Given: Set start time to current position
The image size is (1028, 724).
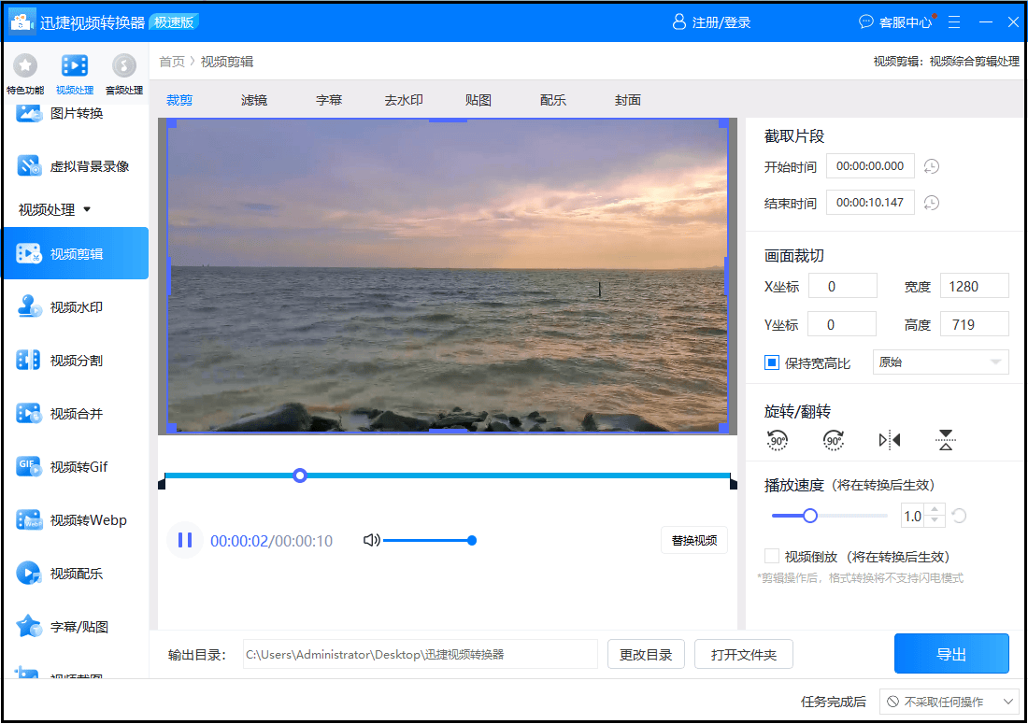Looking at the screenshot, I should [931, 166].
